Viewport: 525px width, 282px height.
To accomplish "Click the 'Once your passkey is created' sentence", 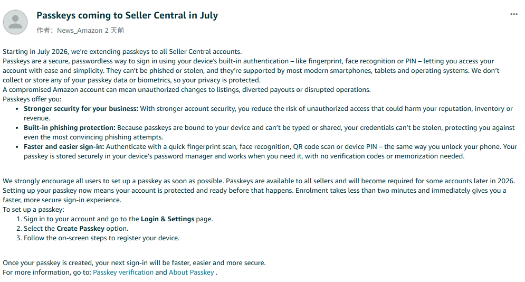I will click(x=134, y=263).
